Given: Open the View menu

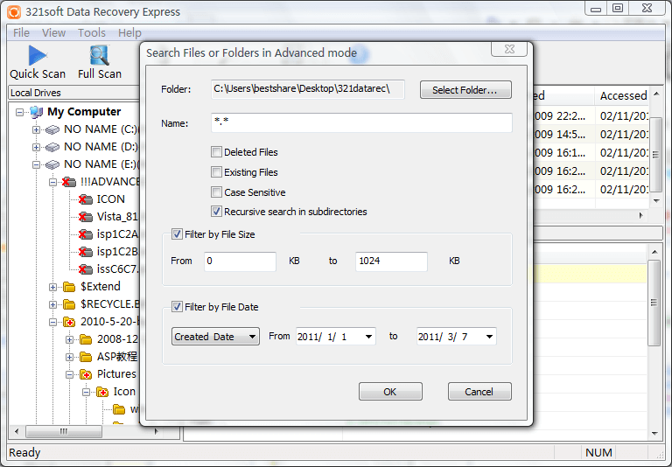Looking at the screenshot, I should tap(53, 32).
